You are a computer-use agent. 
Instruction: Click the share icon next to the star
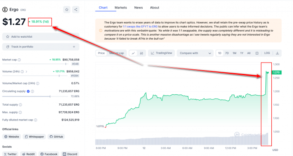coord(76,9)
